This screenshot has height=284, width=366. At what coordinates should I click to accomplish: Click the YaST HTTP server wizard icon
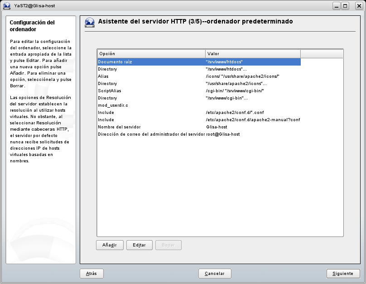[90, 23]
